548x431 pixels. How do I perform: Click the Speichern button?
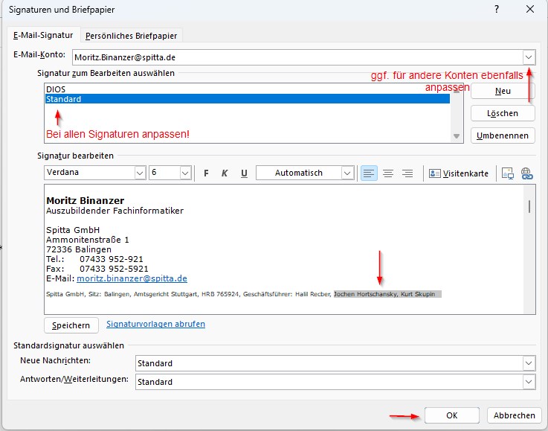click(x=71, y=325)
